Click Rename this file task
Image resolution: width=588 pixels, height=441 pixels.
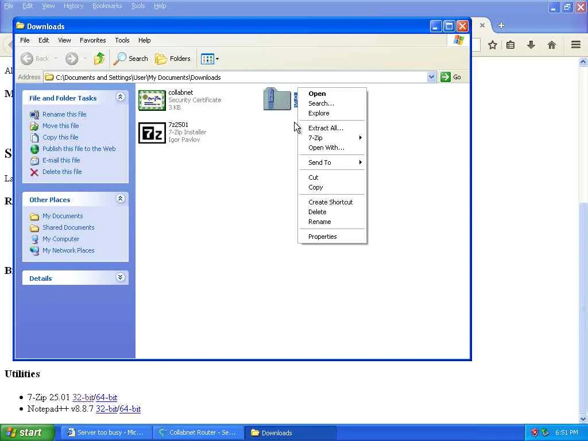pyautogui.click(x=64, y=114)
